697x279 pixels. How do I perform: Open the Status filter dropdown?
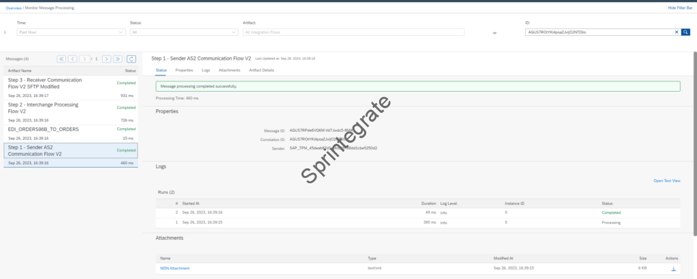click(183, 32)
